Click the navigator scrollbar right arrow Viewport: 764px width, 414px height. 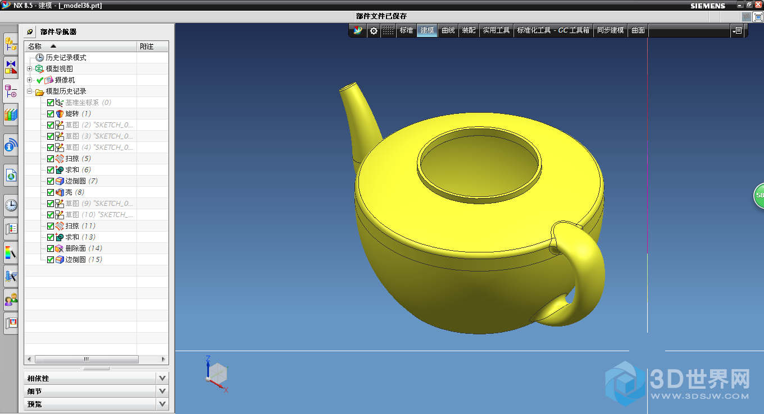tap(163, 359)
